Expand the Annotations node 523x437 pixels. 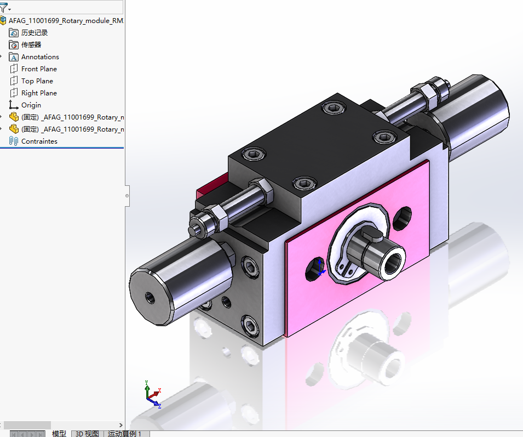pos(1,57)
